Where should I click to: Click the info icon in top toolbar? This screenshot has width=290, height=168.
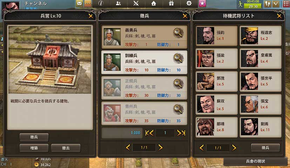[x=101, y=3]
